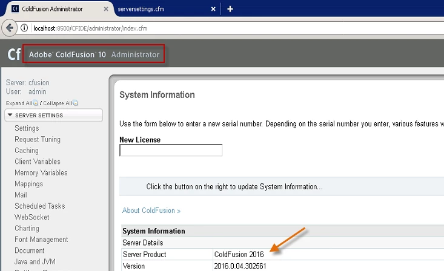This screenshot has width=444, height=271.
Task: Open Client Variables page
Action: tap(38, 162)
